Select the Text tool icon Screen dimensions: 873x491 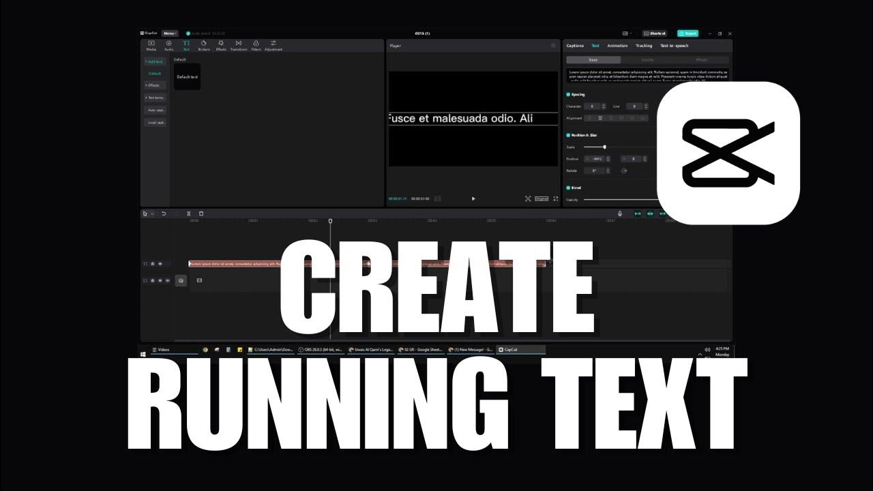(x=186, y=46)
